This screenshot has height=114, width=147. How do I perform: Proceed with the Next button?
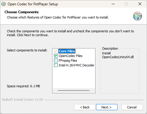(107, 107)
